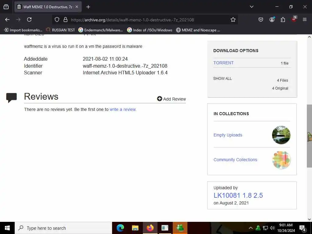
Task: Open uploader LK10081 1.8 2.5 profile
Action: (x=238, y=195)
